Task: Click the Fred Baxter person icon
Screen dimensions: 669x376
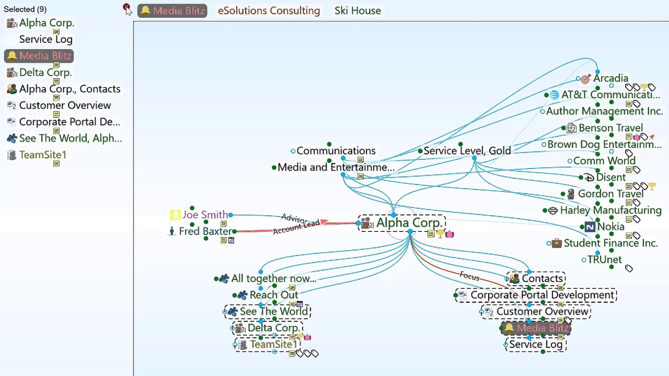Action: 172,231
